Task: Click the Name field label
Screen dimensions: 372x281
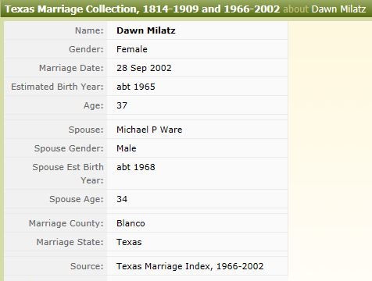Action: click(x=89, y=30)
